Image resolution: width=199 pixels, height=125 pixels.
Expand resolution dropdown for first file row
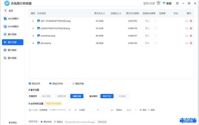[x=149, y=21]
